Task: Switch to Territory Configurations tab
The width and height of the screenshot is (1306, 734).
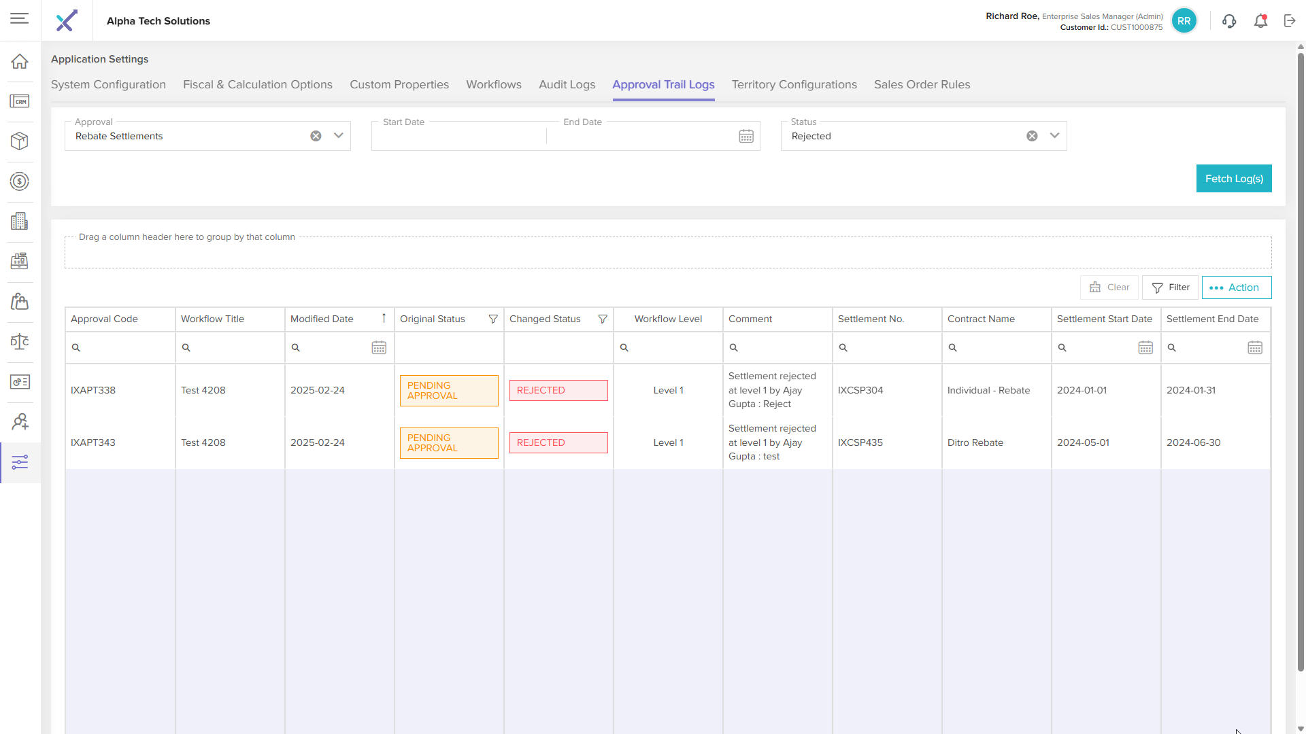Action: click(794, 85)
